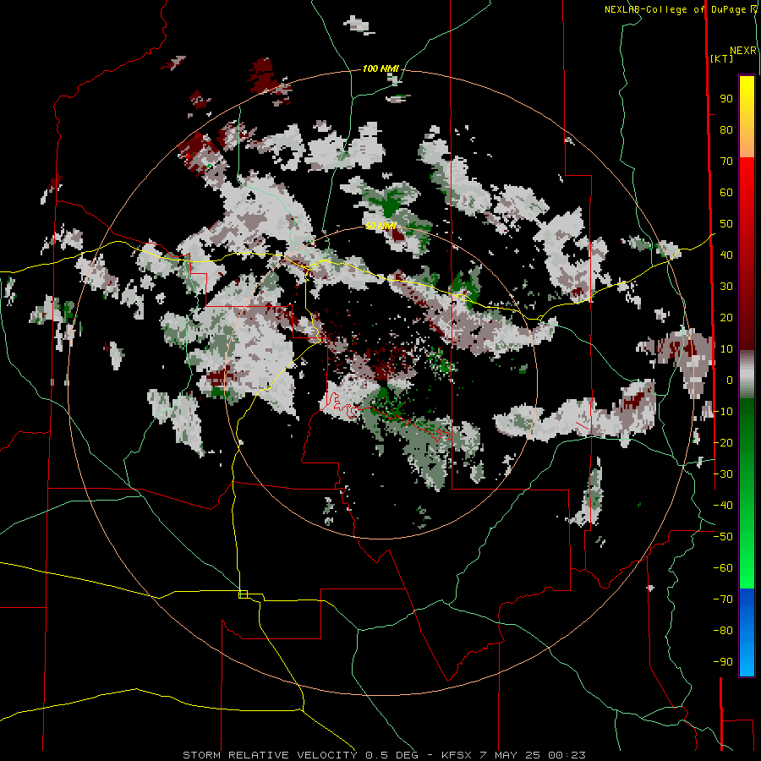Image resolution: width=761 pixels, height=761 pixels.
Task: Click the 90 value on velocity scale
Action: [726, 99]
